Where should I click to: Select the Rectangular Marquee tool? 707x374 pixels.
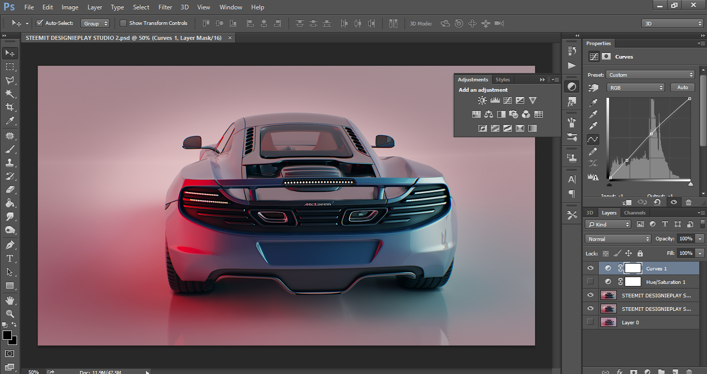pyautogui.click(x=10, y=67)
